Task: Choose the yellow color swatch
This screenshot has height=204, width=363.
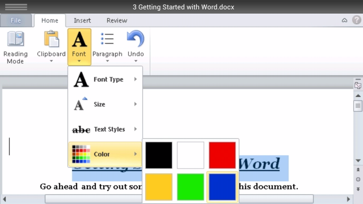Action: point(159,187)
